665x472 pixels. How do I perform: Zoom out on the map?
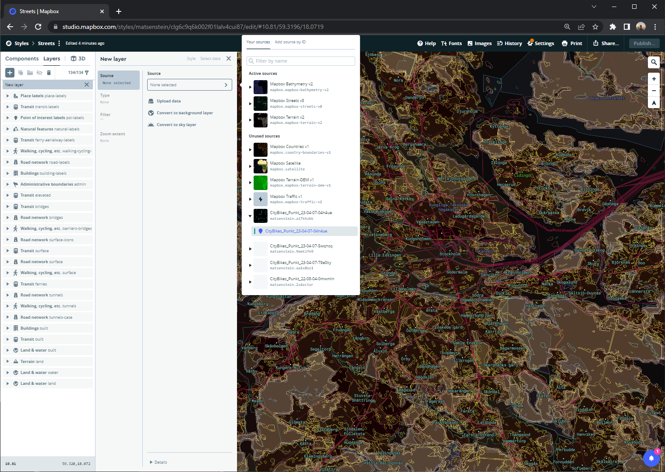point(654,91)
